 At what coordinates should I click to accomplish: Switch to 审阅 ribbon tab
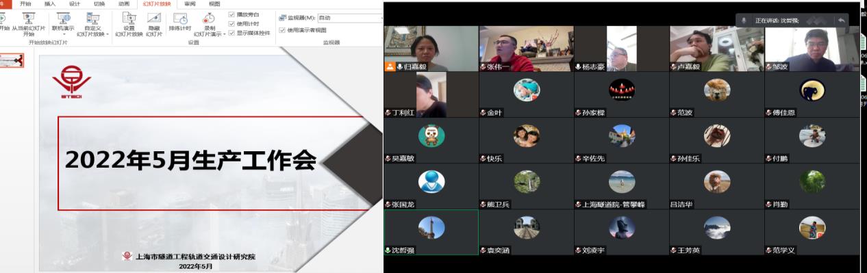pos(190,3)
